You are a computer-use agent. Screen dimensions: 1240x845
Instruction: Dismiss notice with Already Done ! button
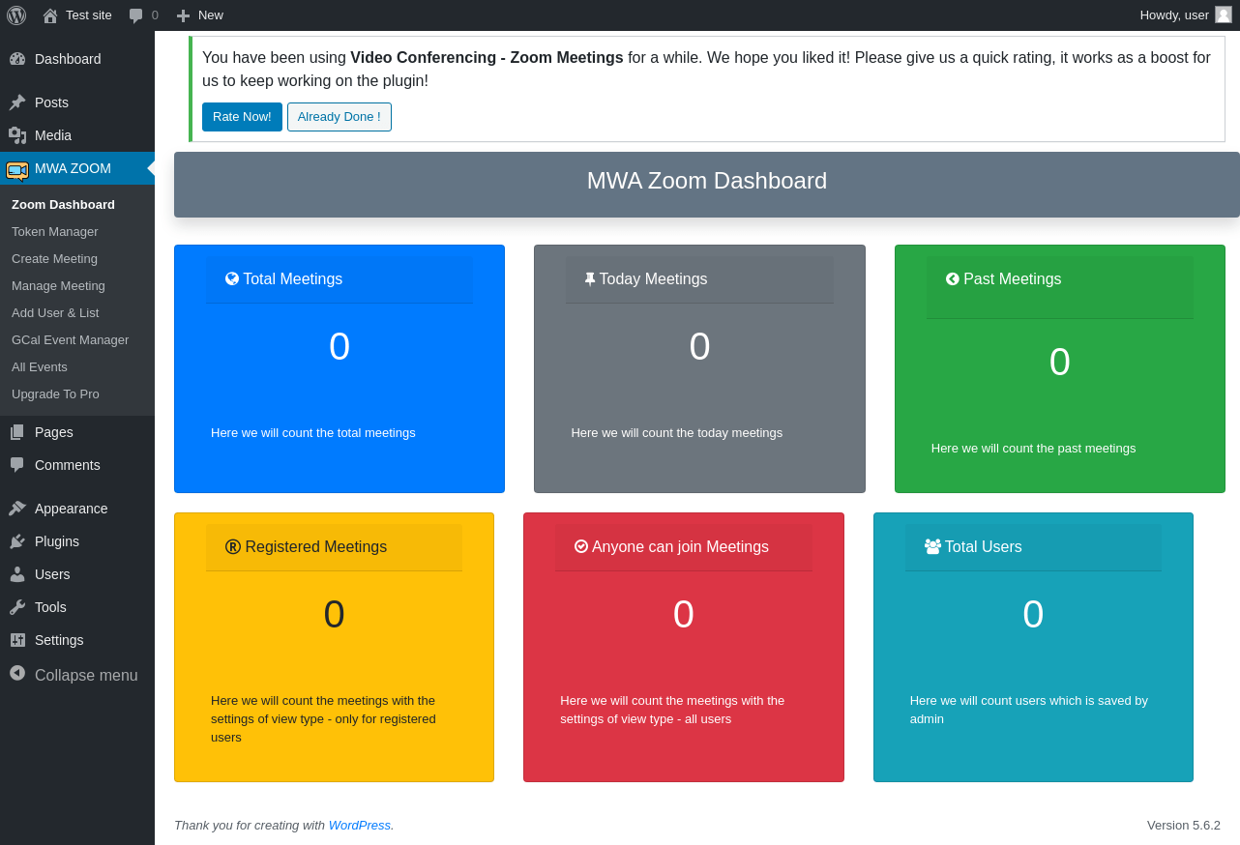tap(340, 117)
